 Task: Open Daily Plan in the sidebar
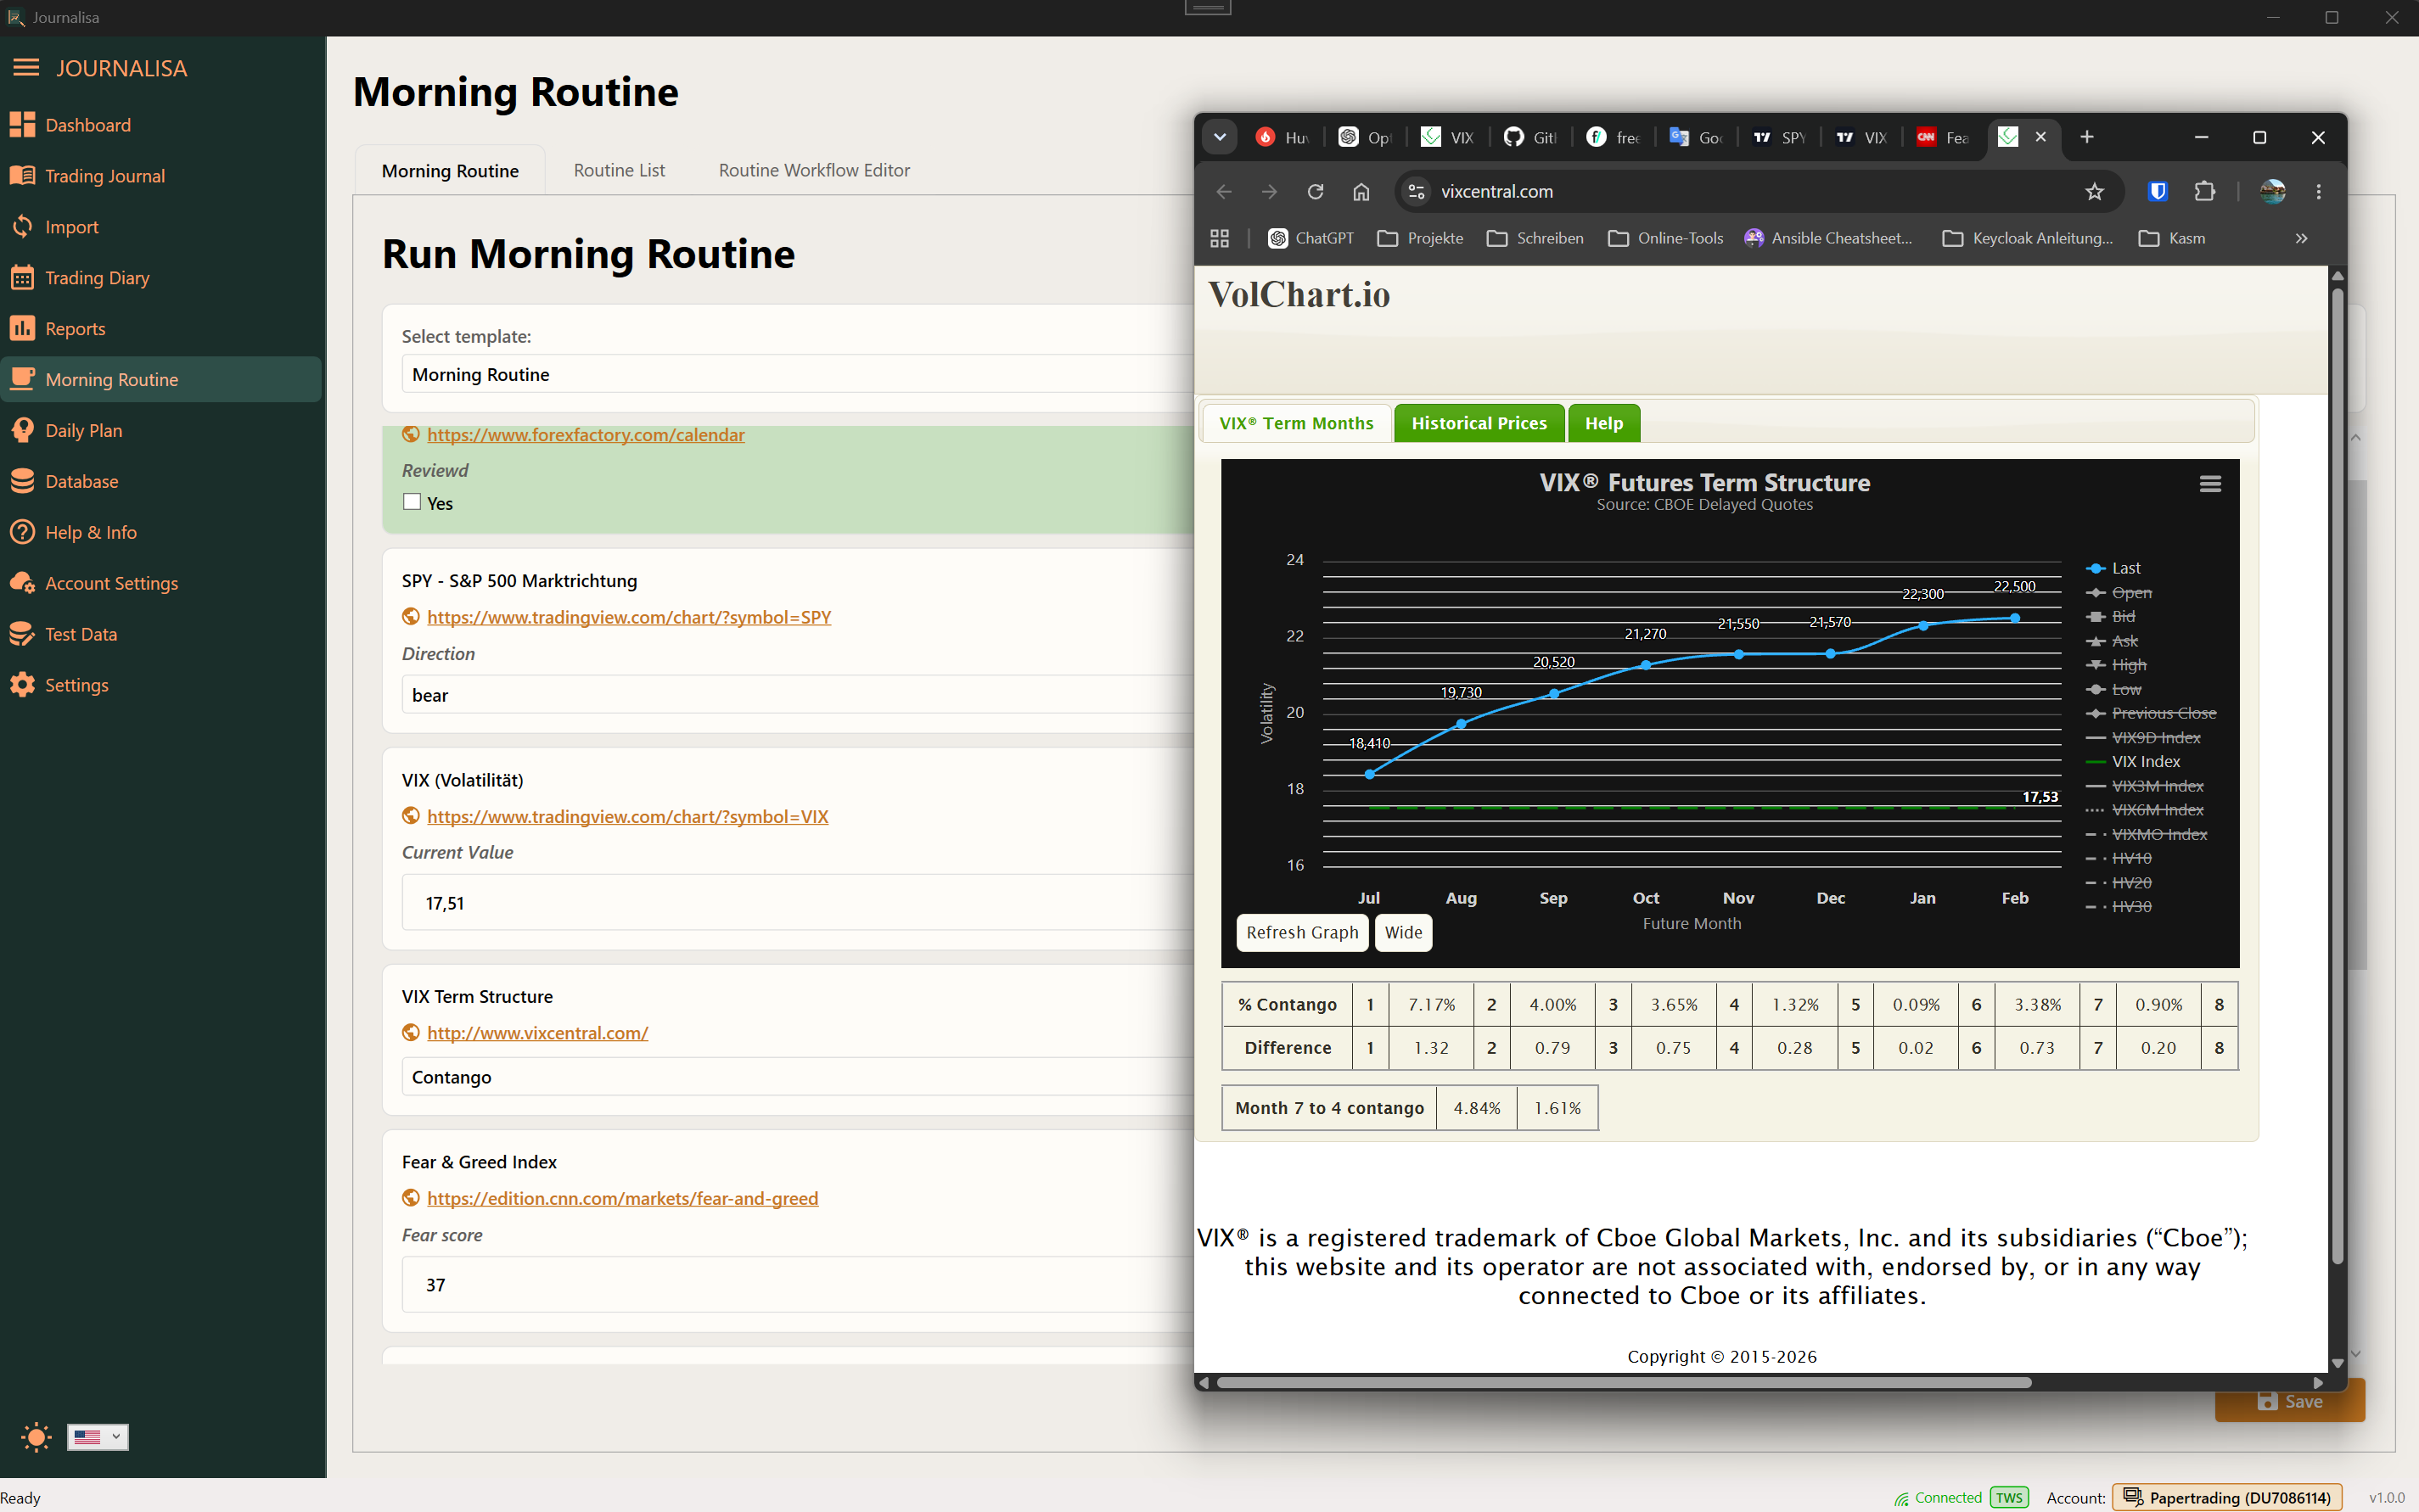click(161, 431)
